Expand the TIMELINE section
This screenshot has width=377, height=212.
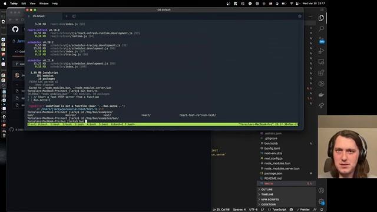(286, 194)
